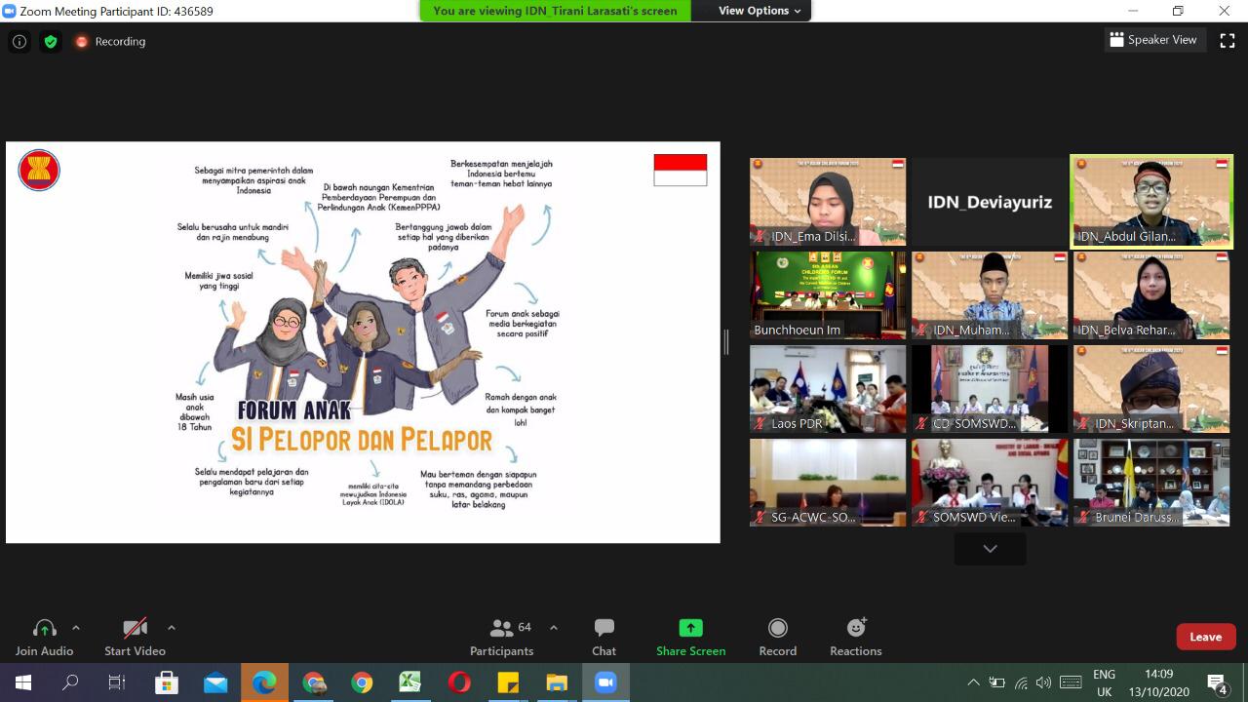The image size is (1248, 702).
Task: Click the green encryption shield icon
Action: pyautogui.click(x=51, y=41)
